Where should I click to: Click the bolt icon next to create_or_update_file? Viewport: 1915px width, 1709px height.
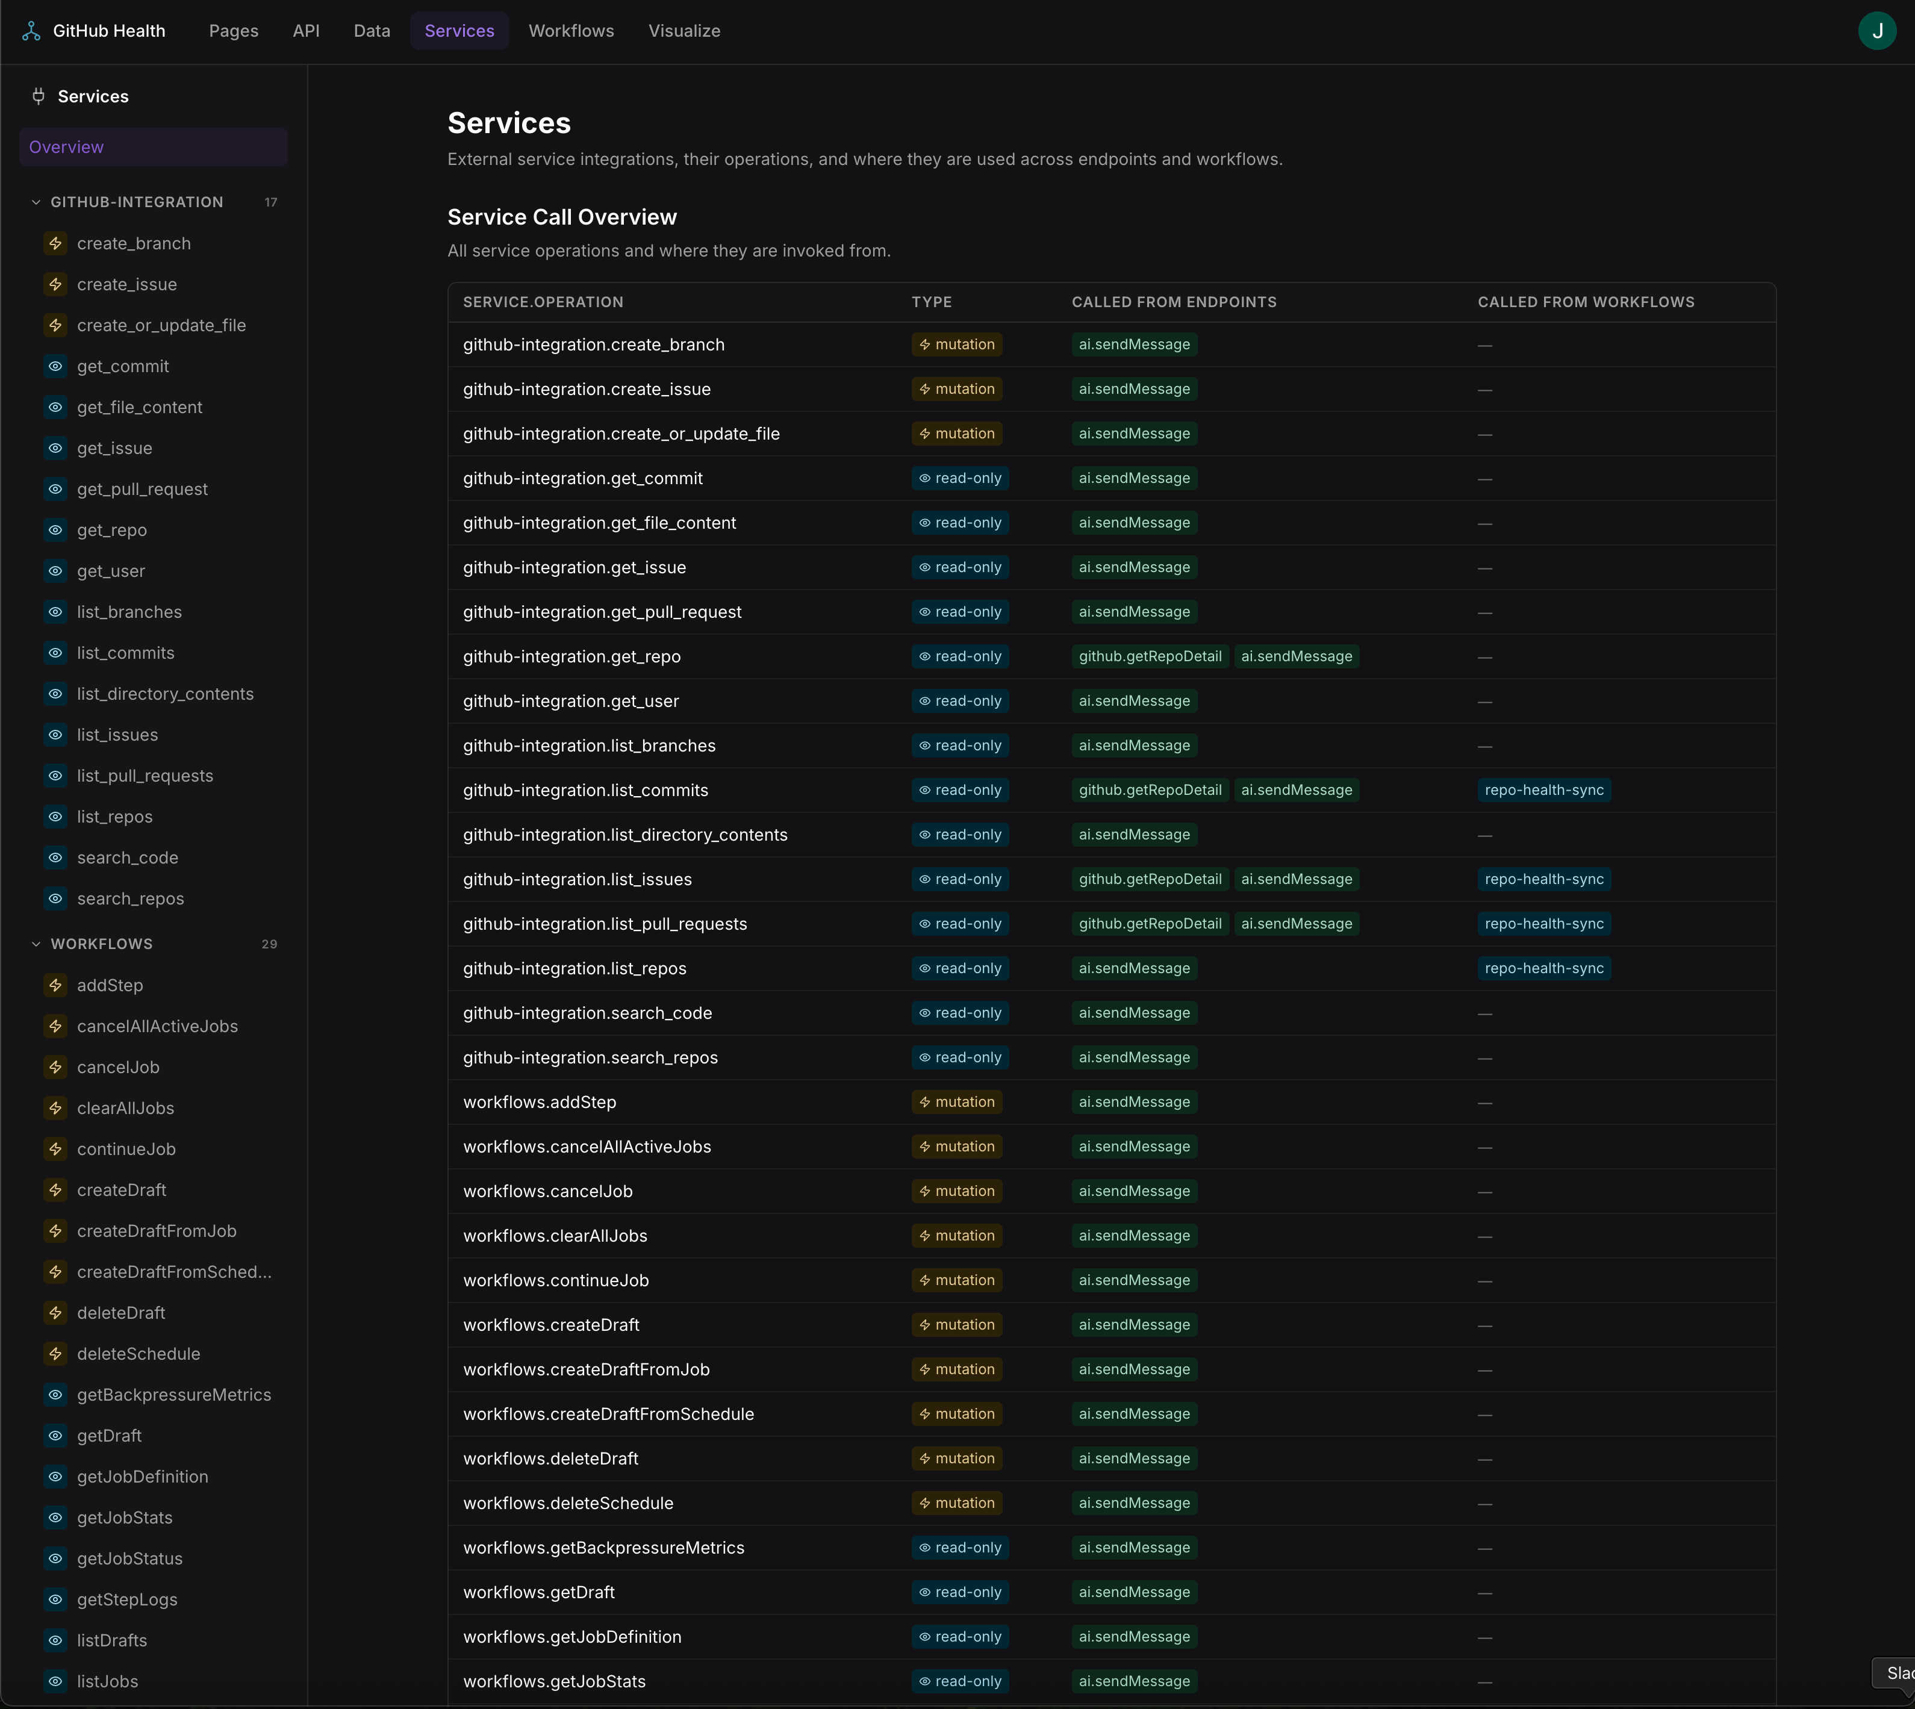55,325
